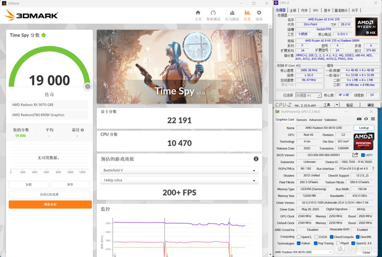
Task: Click the GPU-Z refresh icon
Action: (366, 119)
